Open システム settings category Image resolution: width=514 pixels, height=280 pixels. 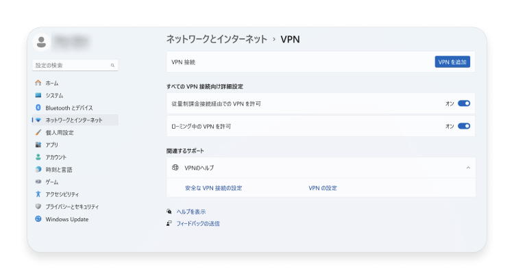(x=75, y=95)
